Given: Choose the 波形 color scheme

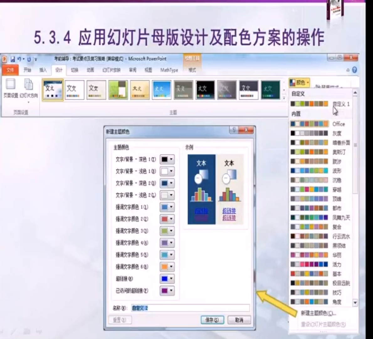Looking at the screenshot, I should point(320,171).
